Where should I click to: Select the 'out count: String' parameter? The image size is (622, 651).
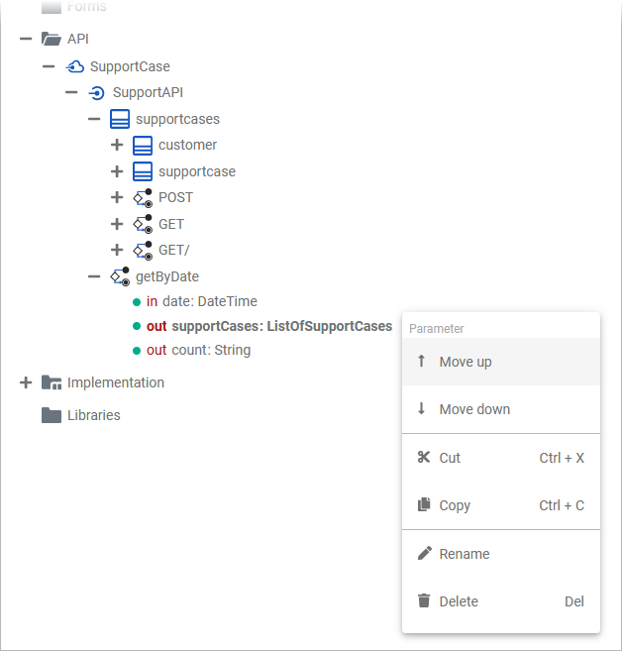point(198,350)
